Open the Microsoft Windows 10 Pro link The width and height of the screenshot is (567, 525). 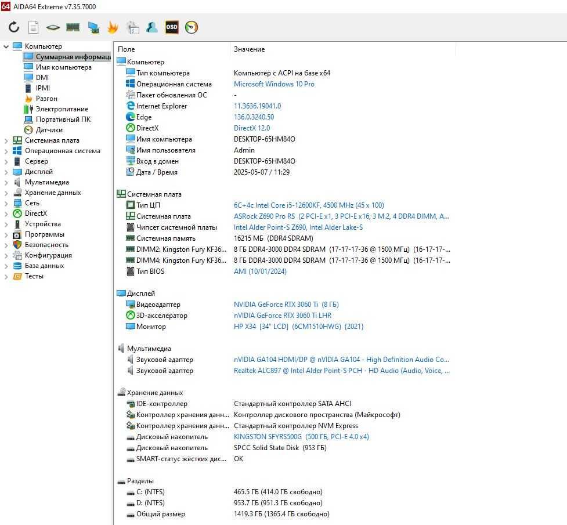coord(274,84)
